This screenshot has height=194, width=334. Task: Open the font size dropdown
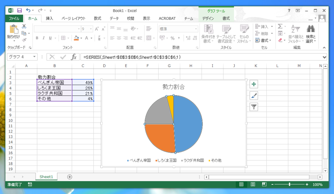tap(91, 29)
